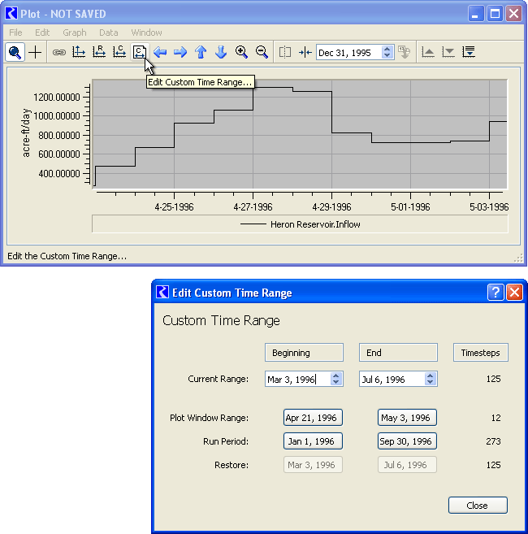Click the Jan 1, 1996 run period button
This screenshot has height=534, width=528.
point(313,441)
